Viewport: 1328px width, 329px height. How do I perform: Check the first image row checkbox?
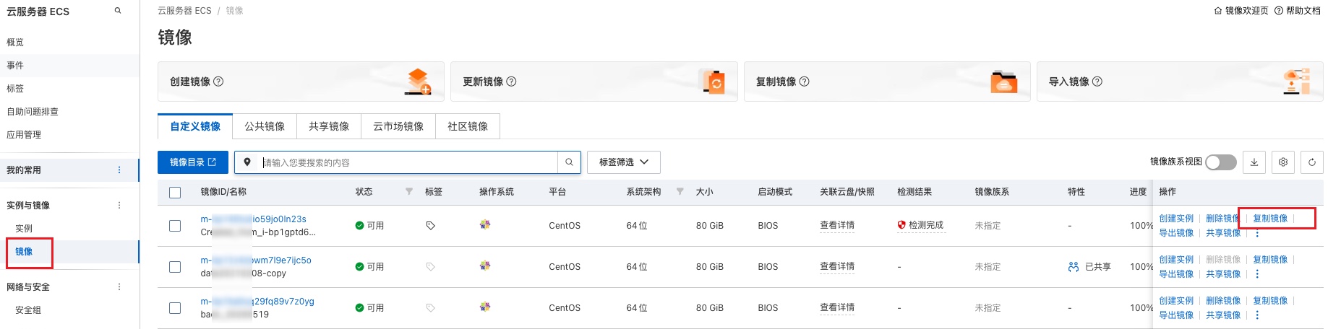[175, 226]
